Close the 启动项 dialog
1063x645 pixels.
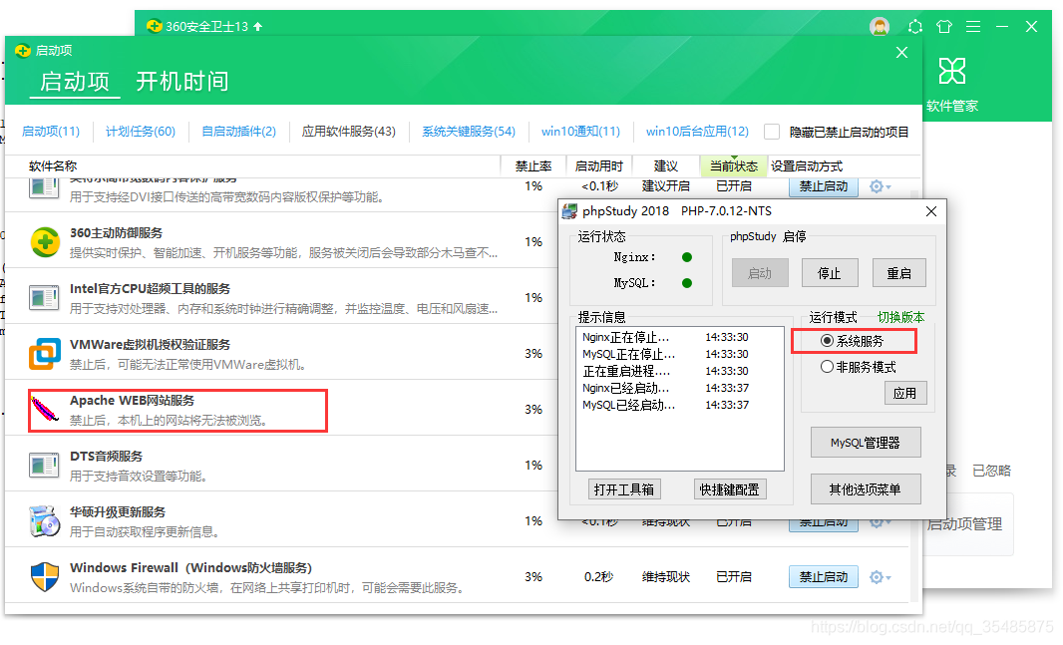coord(901,52)
